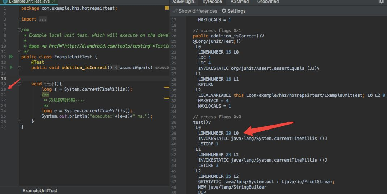The image size is (387, 194).
Task: Jump to the warning stripe beside currentTimeMillis line 20
Action: tap(167, 87)
